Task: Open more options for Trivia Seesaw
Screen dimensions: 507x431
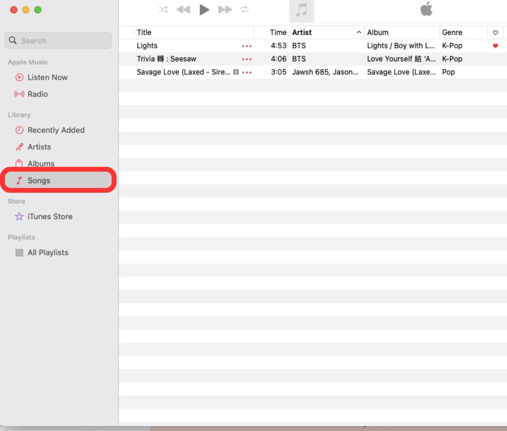Action: pyautogui.click(x=247, y=59)
